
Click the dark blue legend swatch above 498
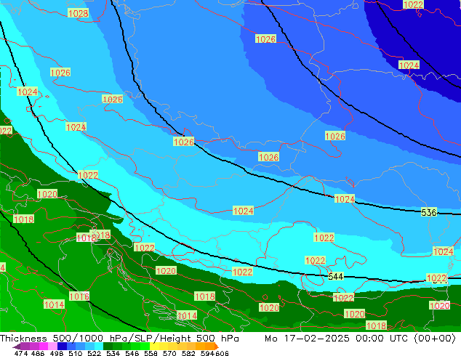62,347
